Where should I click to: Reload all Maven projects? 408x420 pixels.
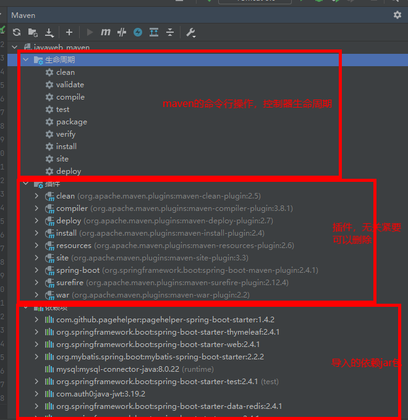17,32
